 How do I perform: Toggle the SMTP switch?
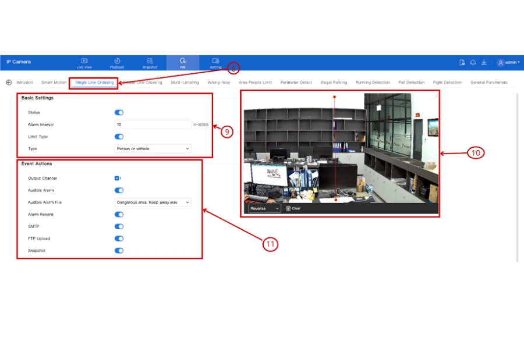[x=119, y=226]
